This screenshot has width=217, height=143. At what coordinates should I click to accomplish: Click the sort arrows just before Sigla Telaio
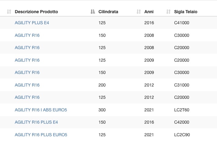[168, 12]
